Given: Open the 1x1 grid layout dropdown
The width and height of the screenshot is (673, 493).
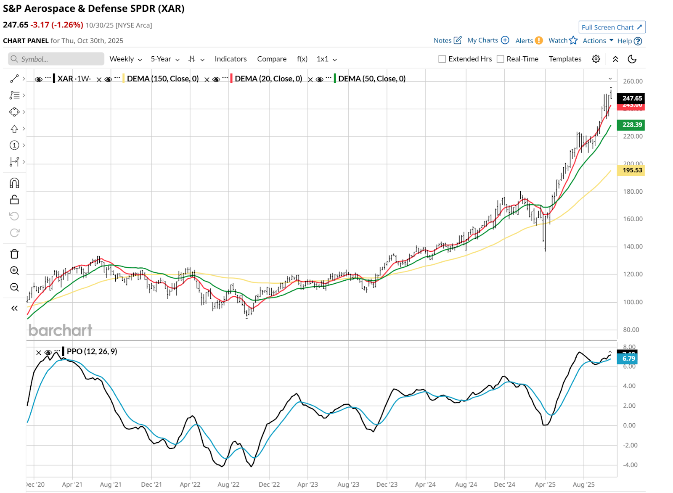Looking at the screenshot, I should 327,59.
